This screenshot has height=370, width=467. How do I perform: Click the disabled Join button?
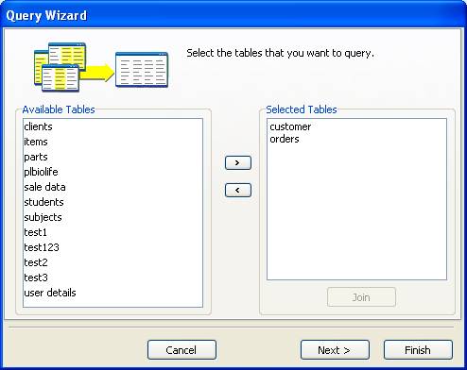click(x=361, y=297)
